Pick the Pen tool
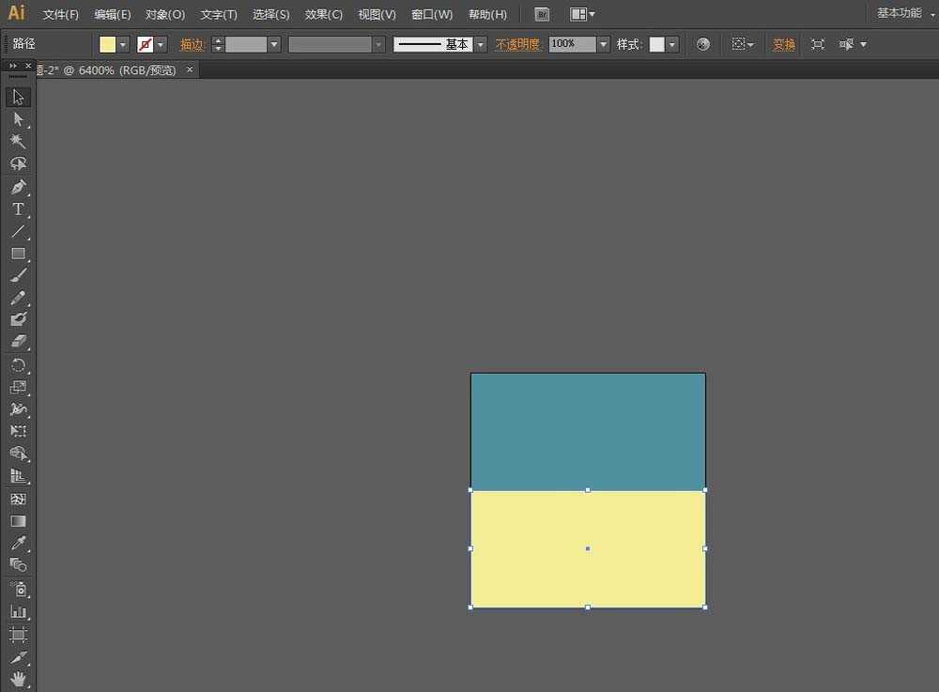939x692 pixels. click(18, 186)
